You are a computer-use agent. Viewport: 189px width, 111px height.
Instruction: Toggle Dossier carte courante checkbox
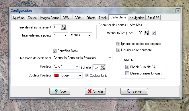(118, 50)
